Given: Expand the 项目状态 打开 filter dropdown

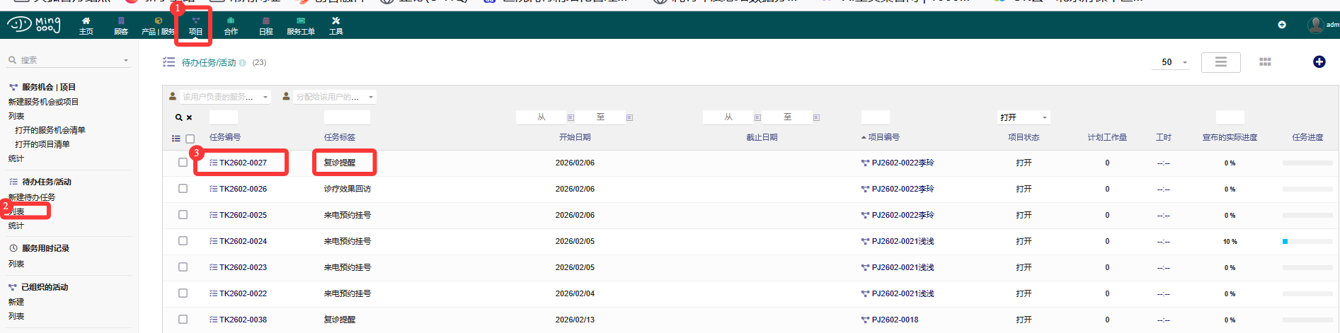Looking at the screenshot, I should 1023,117.
